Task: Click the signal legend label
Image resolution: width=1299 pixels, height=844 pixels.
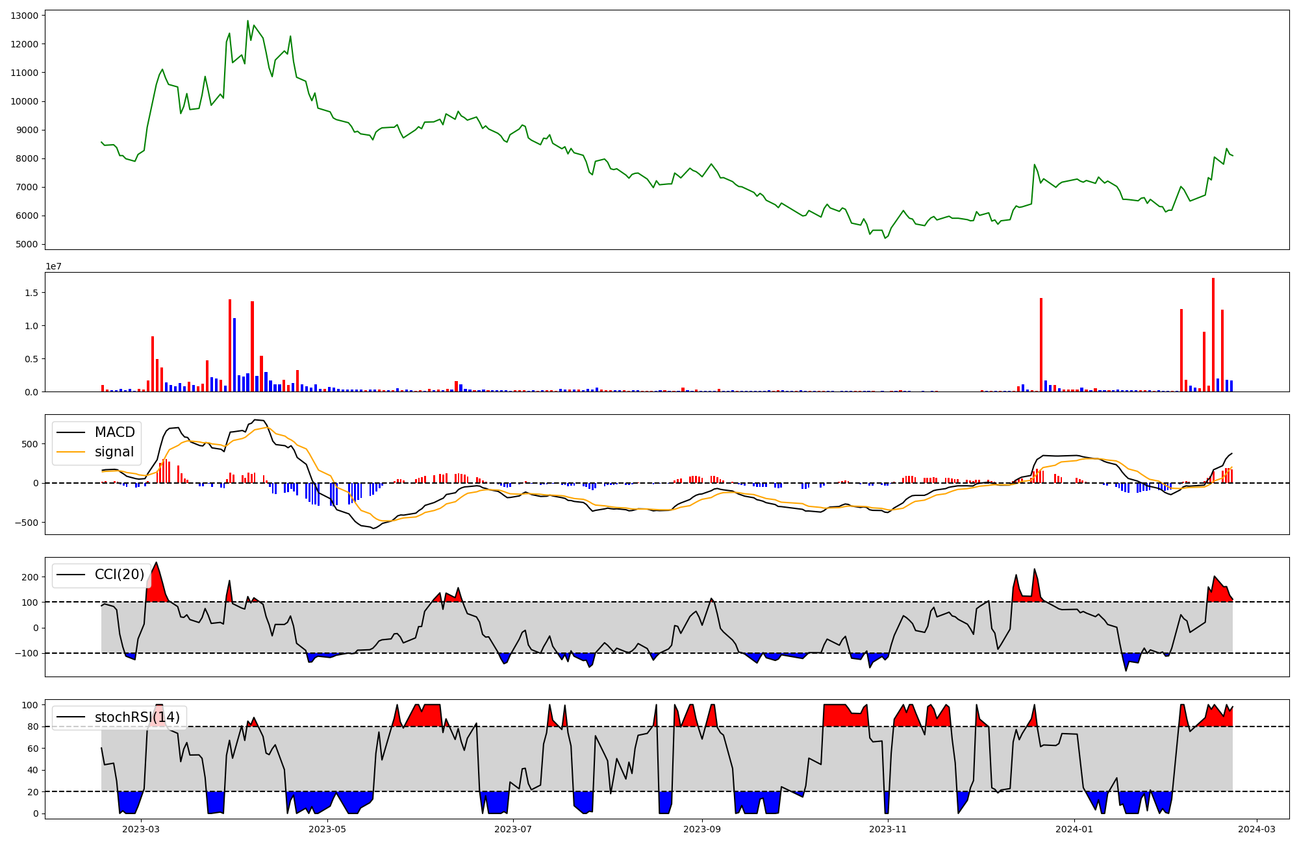Action: point(114,452)
